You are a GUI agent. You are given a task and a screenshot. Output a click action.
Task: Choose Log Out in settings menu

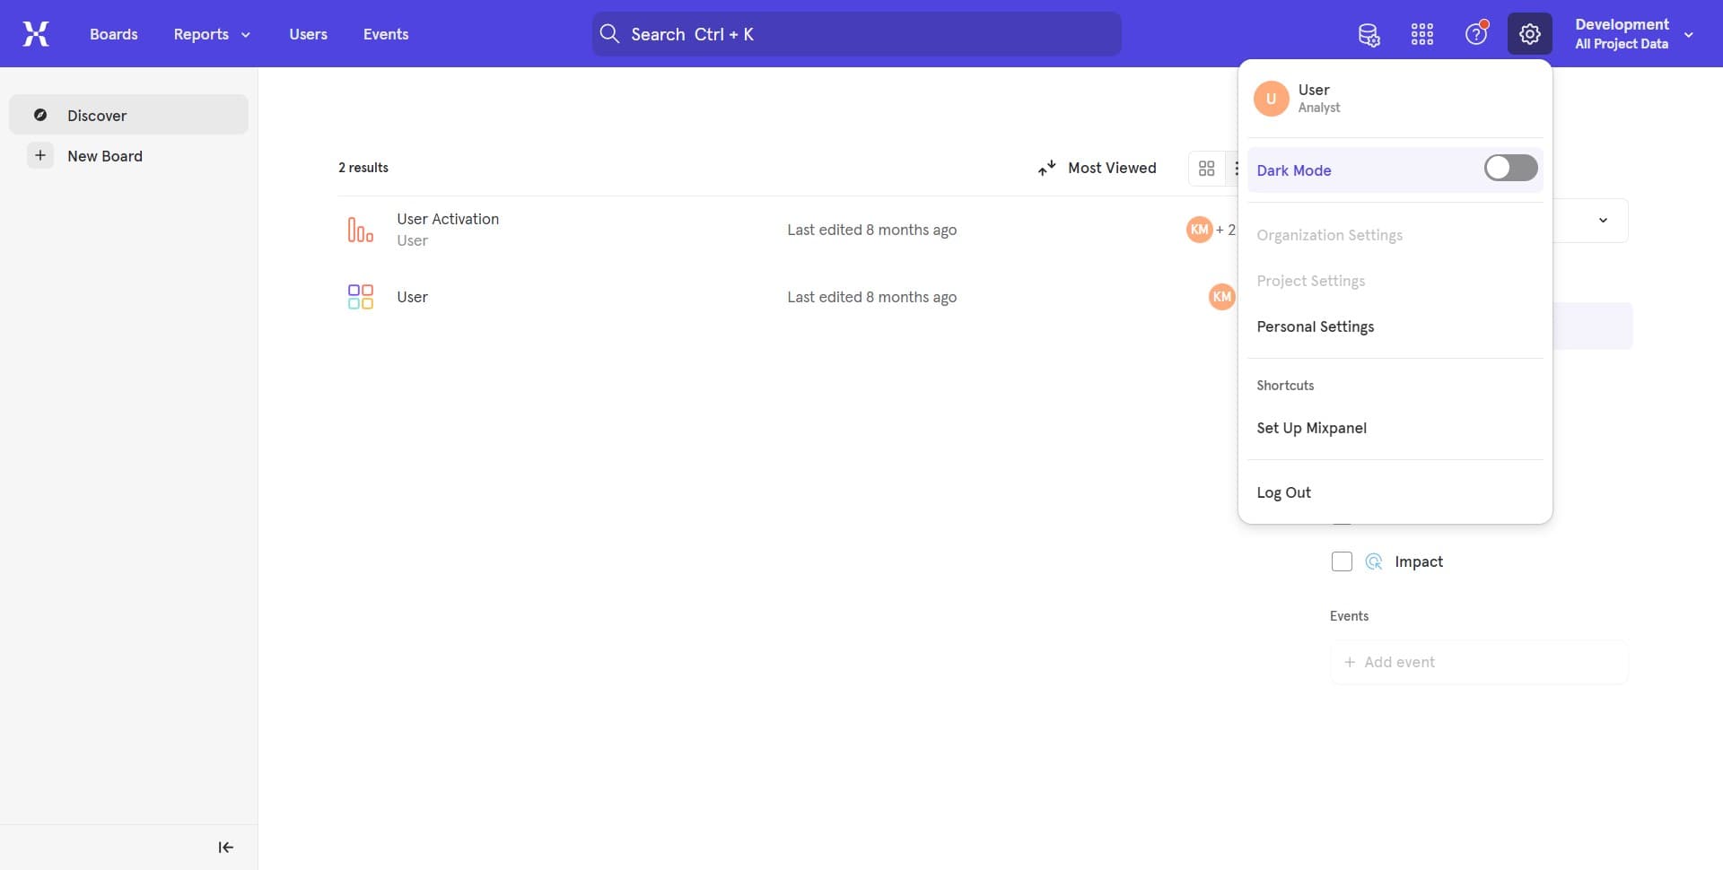tap(1283, 493)
